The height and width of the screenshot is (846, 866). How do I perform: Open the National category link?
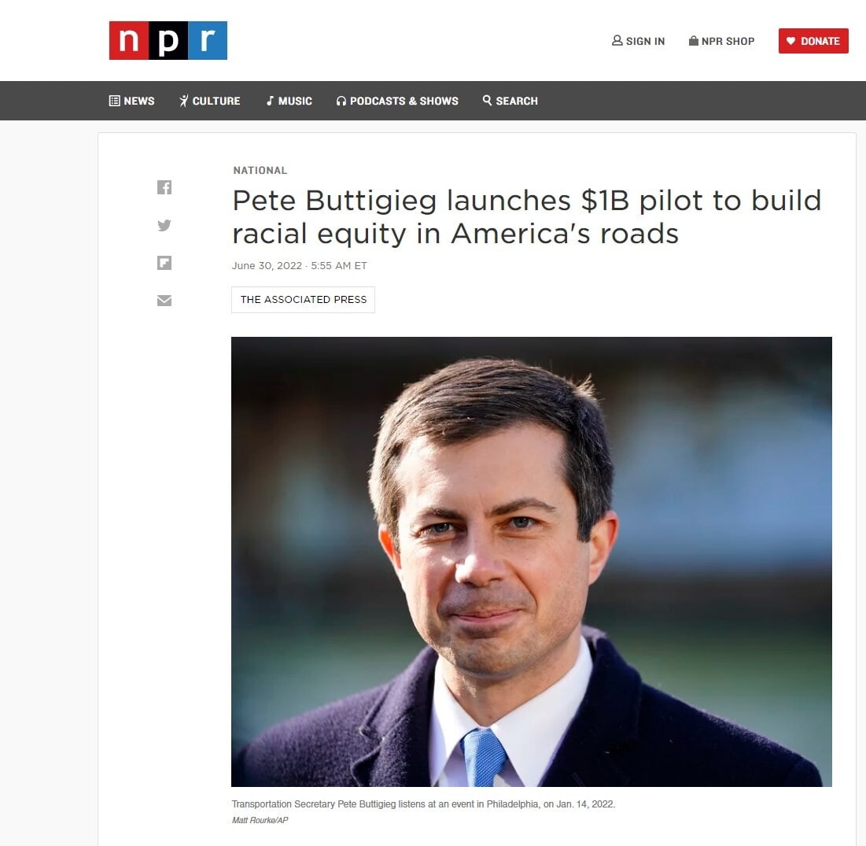(x=260, y=170)
